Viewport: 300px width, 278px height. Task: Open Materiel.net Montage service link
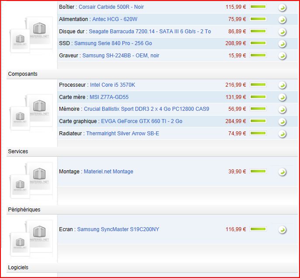pyautogui.click(x=108, y=172)
